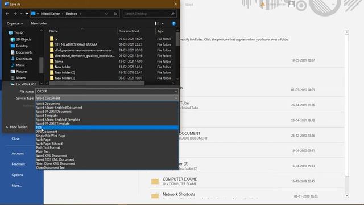Select the New folder (3) item
This screenshot has height=205, width=364.
pos(65,78)
